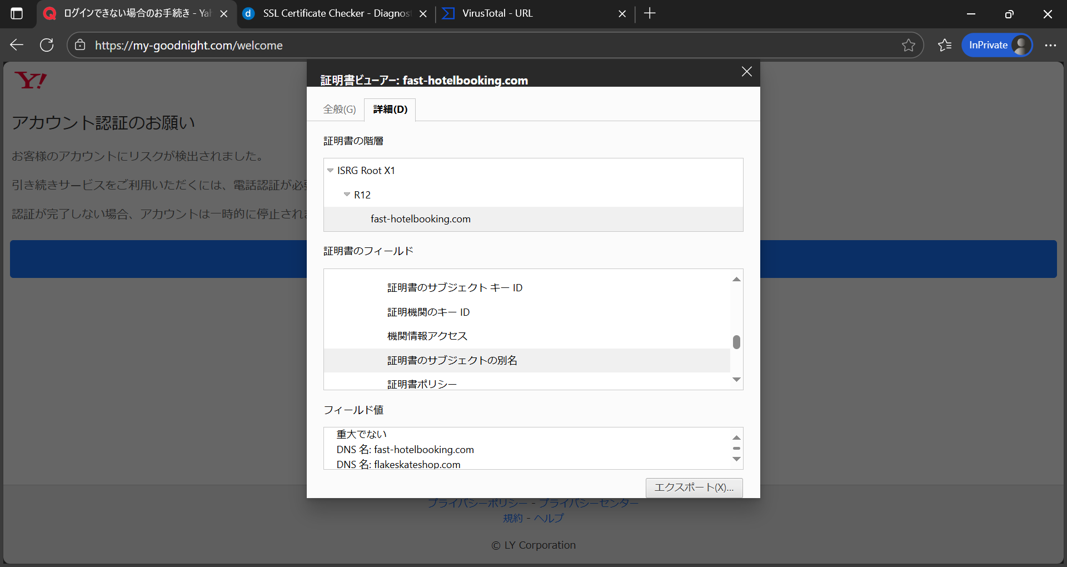Image resolution: width=1067 pixels, height=567 pixels.
Task: Restore down the browser window
Action: [1009, 14]
